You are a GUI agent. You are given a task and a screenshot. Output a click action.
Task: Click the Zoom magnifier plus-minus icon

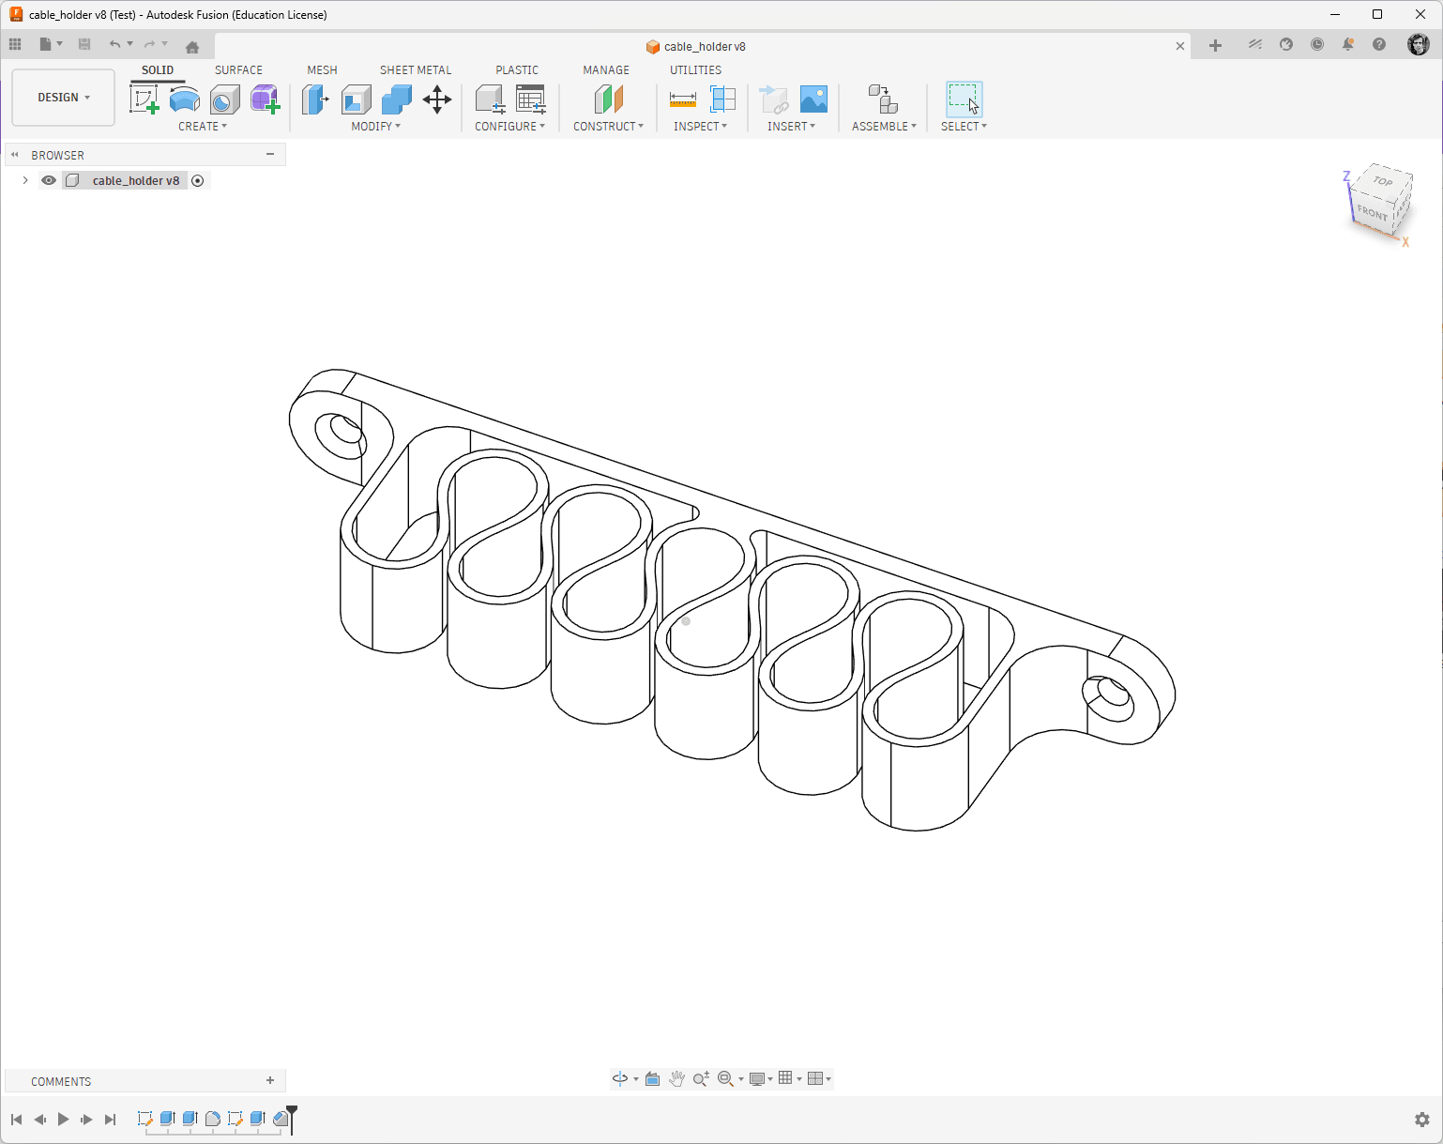pos(701,1078)
